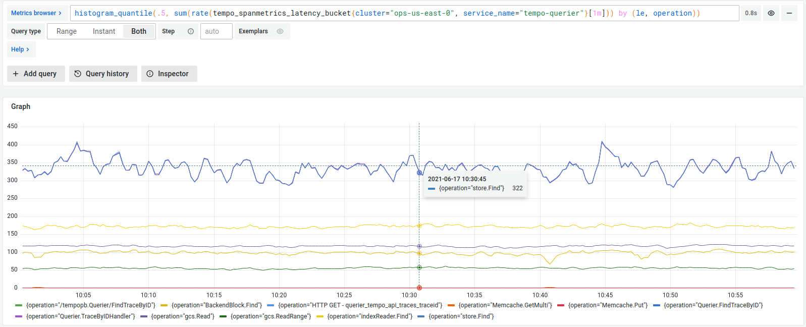Toggle BackendBlock.Find legend series

click(217, 305)
